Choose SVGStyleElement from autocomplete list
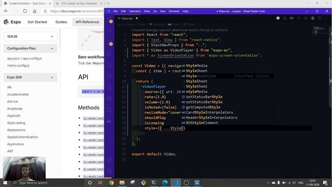Viewport: 332px width, 187px height. click(x=227, y=123)
